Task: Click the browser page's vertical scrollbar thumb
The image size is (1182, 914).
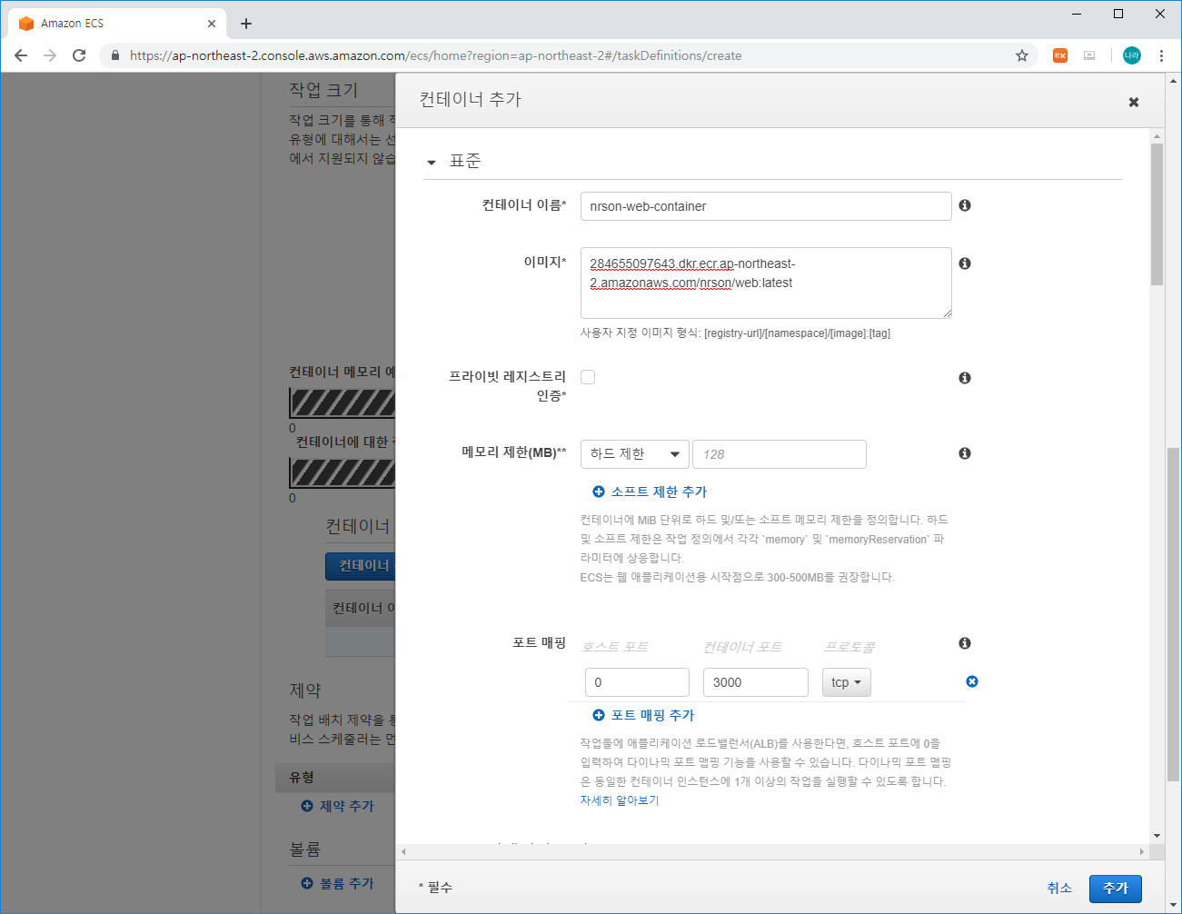Action: coord(1174,614)
